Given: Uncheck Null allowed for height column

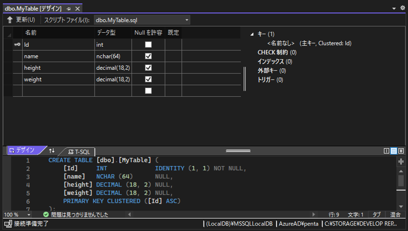Looking at the screenshot, I should pos(148,68).
